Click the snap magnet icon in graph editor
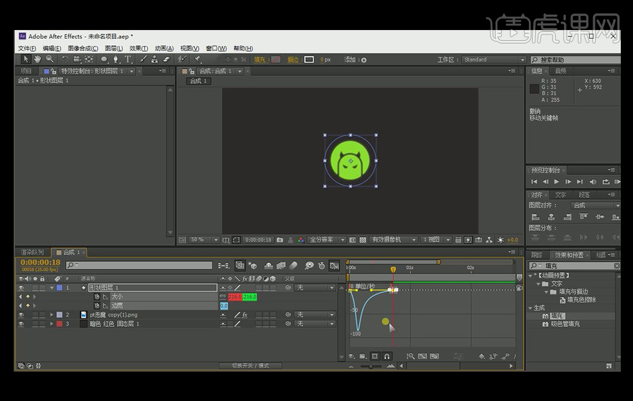The width and height of the screenshot is (633, 401). [387, 356]
